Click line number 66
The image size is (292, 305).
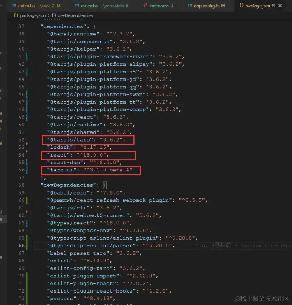coord(21,245)
